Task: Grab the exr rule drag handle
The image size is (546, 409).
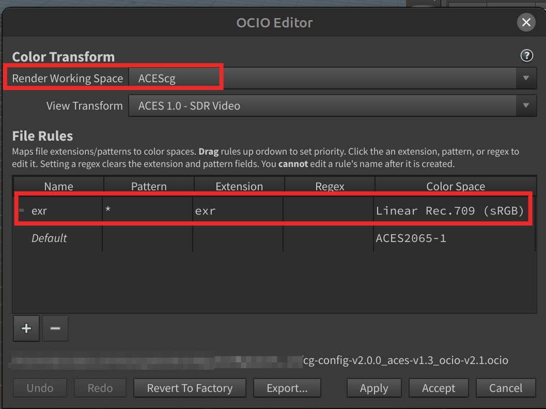Action: coord(22,210)
